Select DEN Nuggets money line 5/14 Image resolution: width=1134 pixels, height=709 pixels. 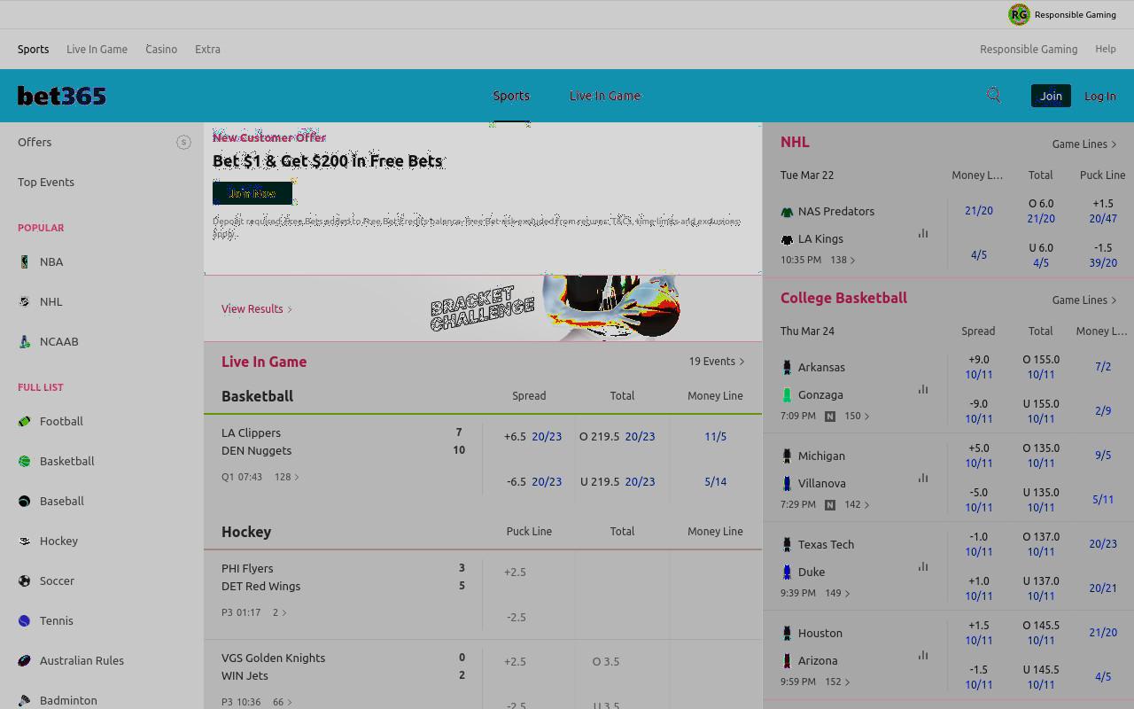[x=716, y=481]
